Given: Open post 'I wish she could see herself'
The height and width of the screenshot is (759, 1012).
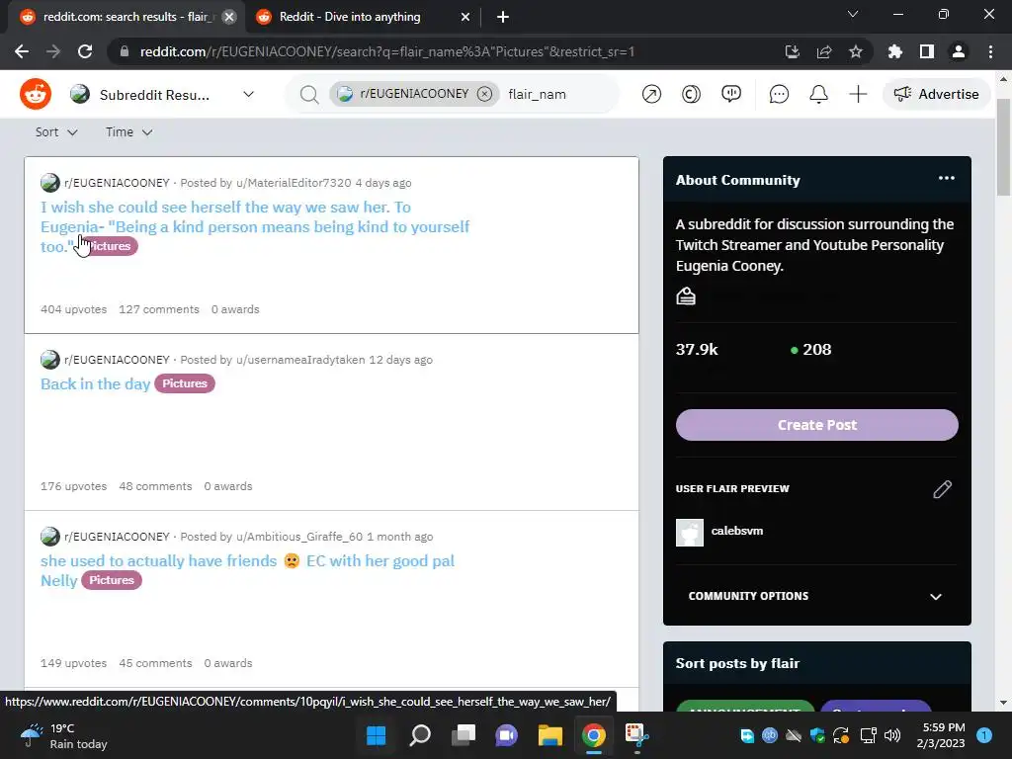Looking at the screenshot, I should click(254, 226).
